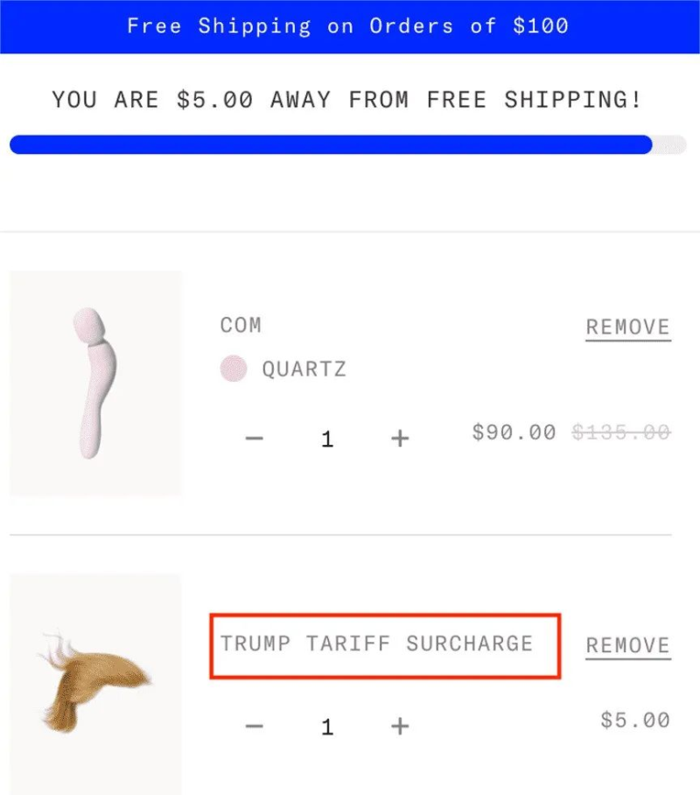This screenshot has width=700, height=795.
Task: Decrease Trump Tariff Surcharge quantity with minus
Action: (254, 726)
